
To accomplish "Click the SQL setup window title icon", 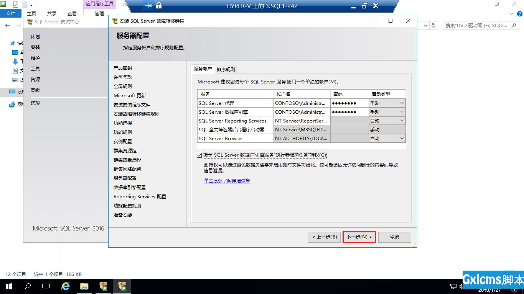I will pos(115,21).
